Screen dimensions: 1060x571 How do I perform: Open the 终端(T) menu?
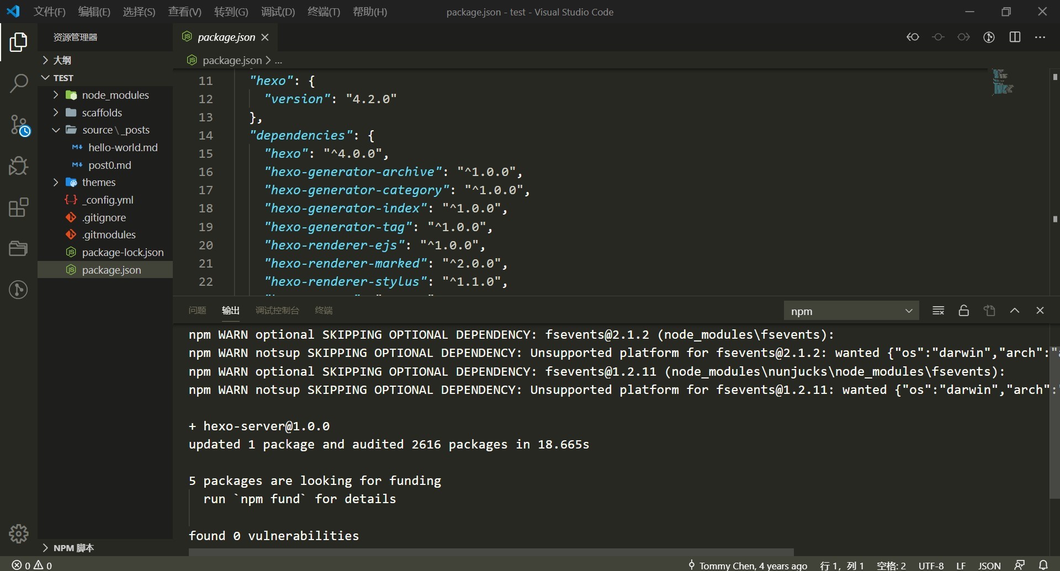pyautogui.click(x=324, y=12)
